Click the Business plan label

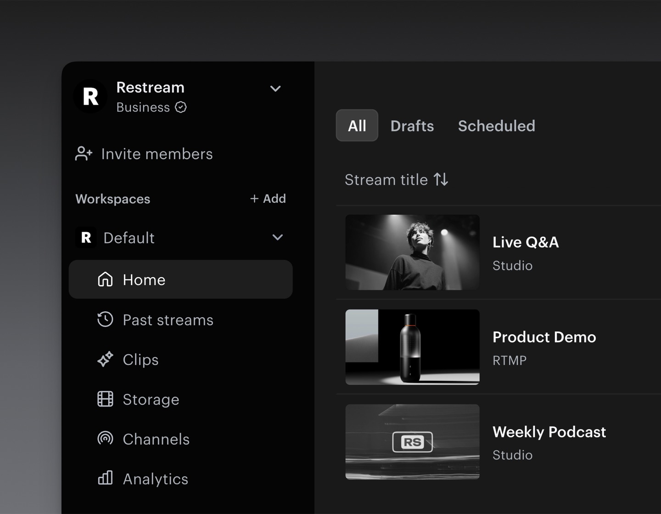tap(143, 107)
